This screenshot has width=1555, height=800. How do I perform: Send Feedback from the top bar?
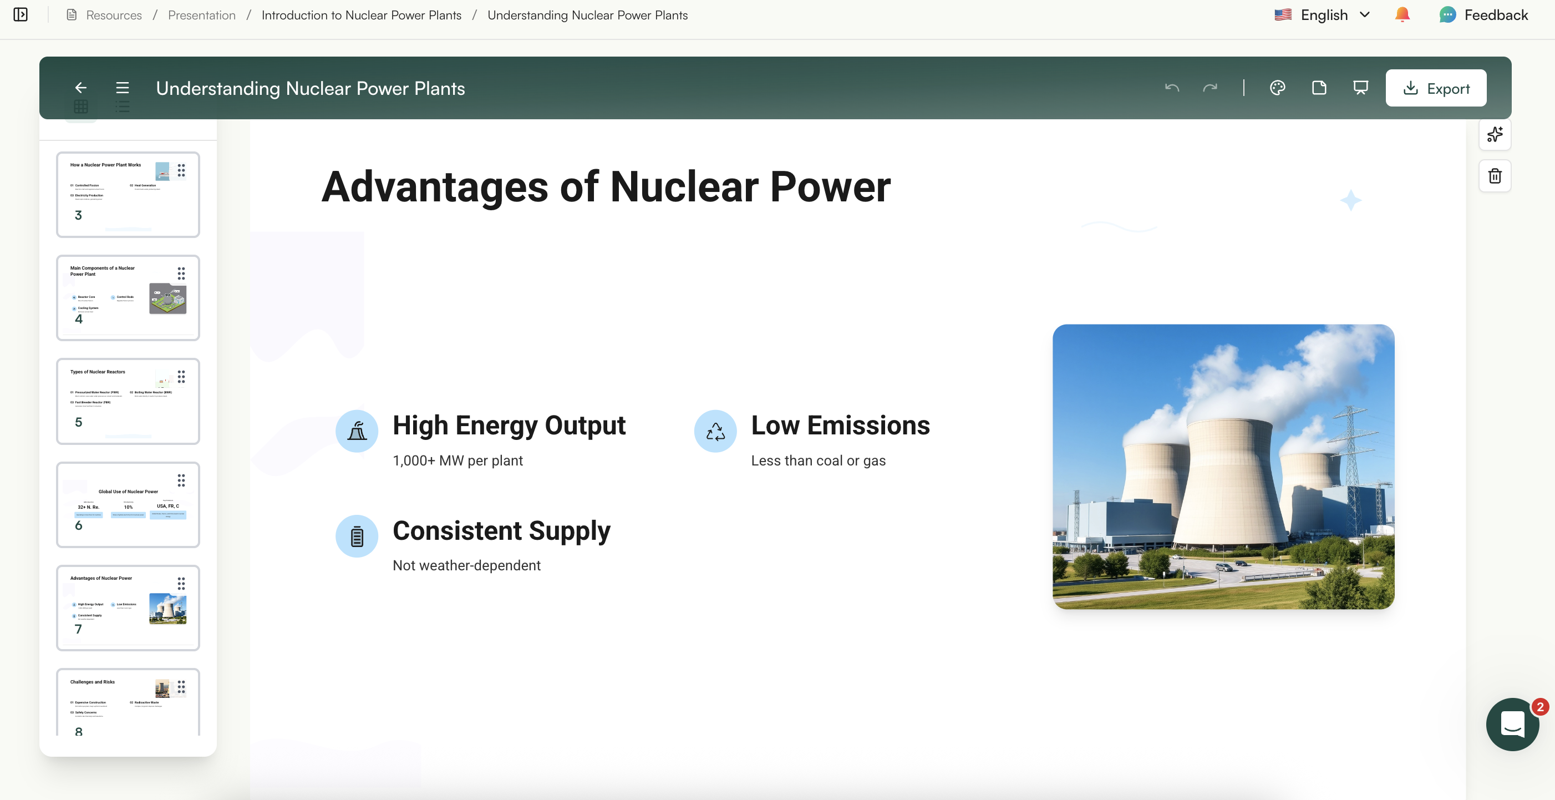point(1485,14)
